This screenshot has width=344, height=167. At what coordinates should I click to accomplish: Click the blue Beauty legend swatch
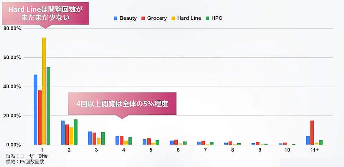tap(116, 18)
